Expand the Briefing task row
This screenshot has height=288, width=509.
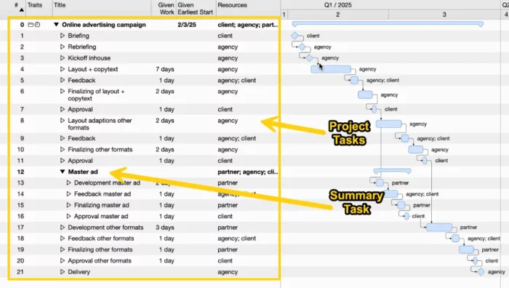pyautogui.click(x=63, y=36)
